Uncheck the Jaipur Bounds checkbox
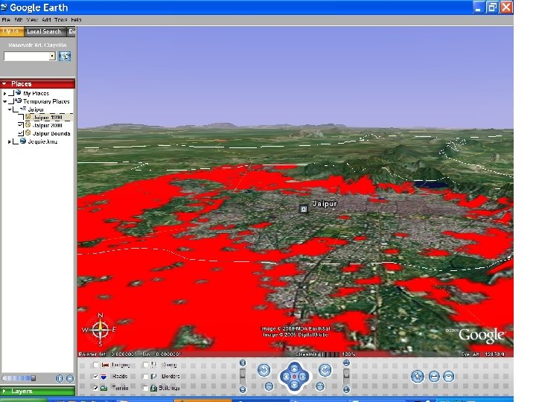Viewport: 536px width, 402px height. (21, 133)
